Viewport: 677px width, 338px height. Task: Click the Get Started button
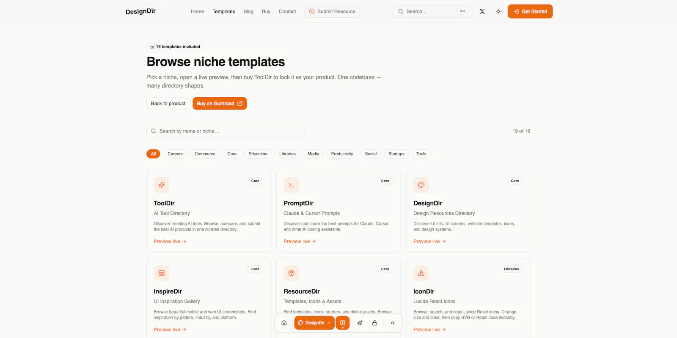tap(530, 11)
